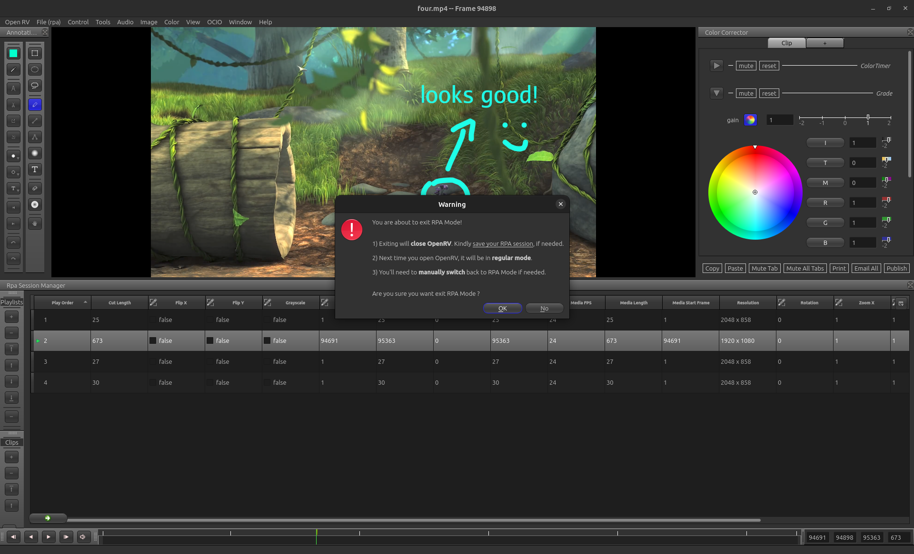This screenshot has width=914, height=554.
Task: Move playlist to top
Action: pos(11,349)
